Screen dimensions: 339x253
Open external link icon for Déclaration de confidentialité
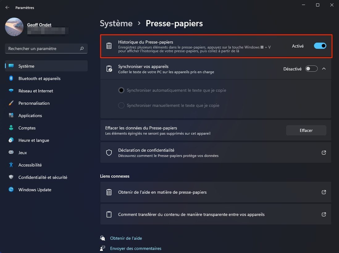(x=324, y=153)
